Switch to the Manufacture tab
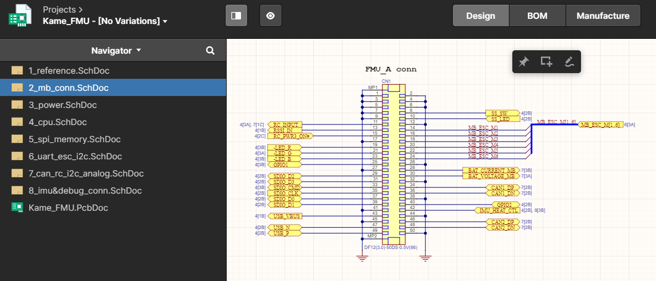The image size is (656, 281). click(x=603, y=16)
